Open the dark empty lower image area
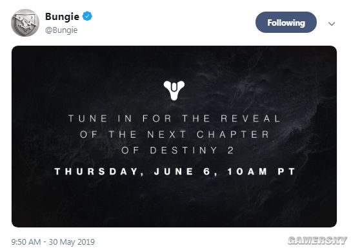The height and width of the screenshot is (248, 351). click(174, 204)
